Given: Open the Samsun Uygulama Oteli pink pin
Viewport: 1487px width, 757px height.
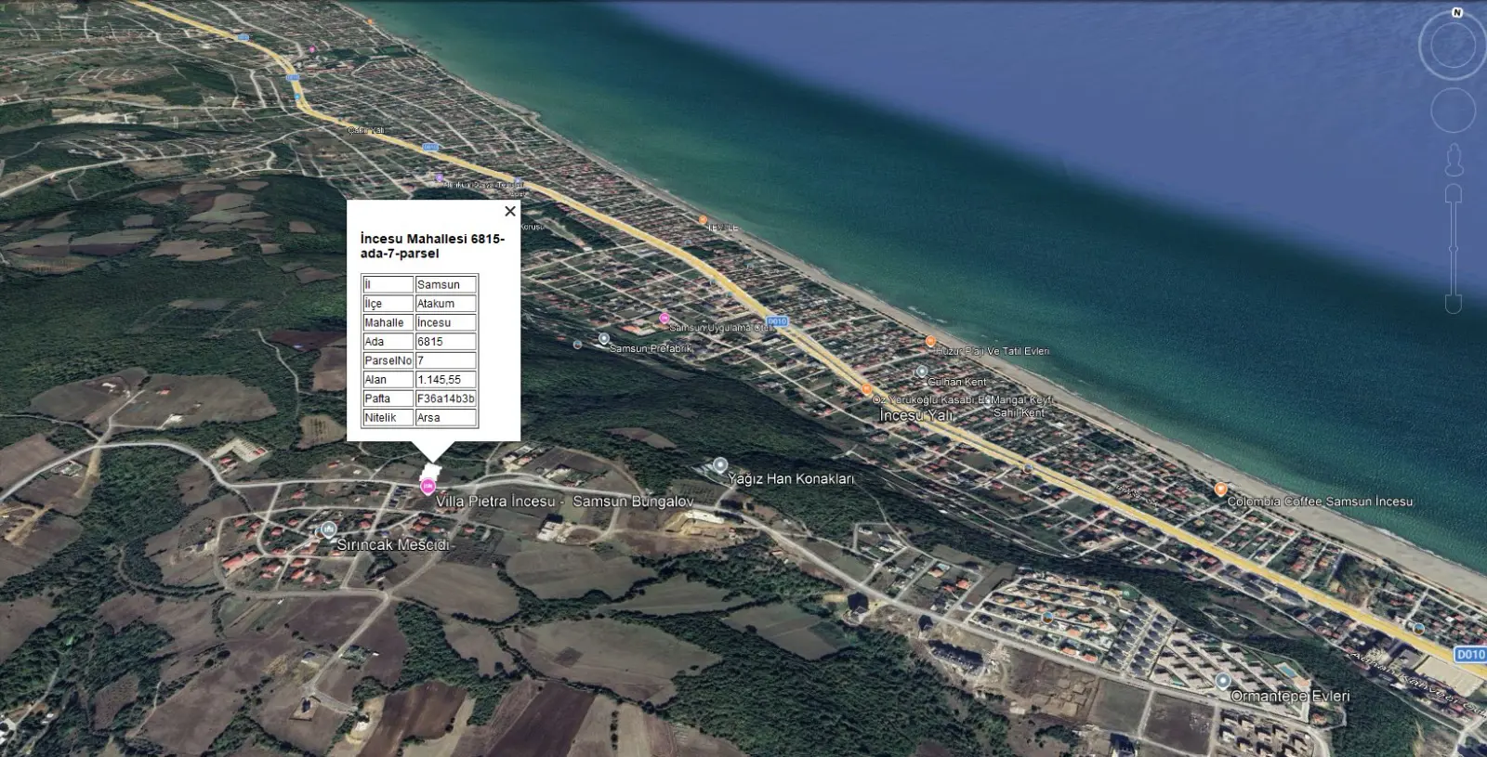Looking at the screenshot, I should pyautogui.click(x=664, y=318).
